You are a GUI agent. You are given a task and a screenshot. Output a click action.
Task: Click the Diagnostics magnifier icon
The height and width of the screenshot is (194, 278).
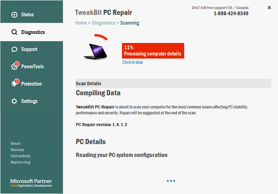point(14,32)
